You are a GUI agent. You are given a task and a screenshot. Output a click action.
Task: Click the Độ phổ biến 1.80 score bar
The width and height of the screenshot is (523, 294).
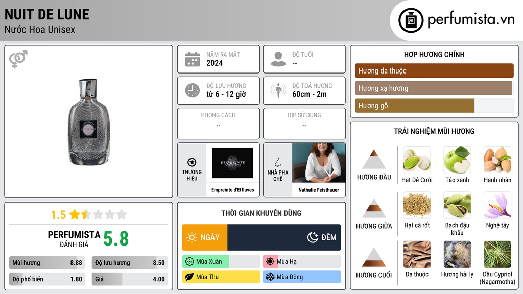coord(47,279)
